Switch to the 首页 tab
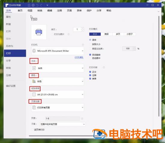 click(20, 10)
